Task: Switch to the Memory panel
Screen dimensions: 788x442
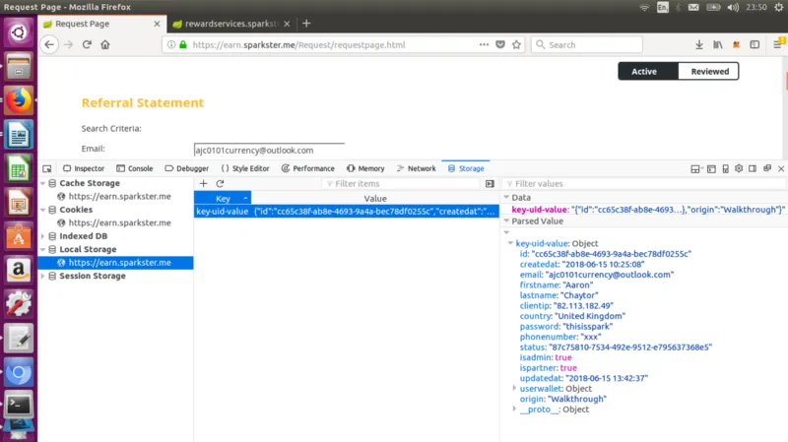Action: pos(365,168)
